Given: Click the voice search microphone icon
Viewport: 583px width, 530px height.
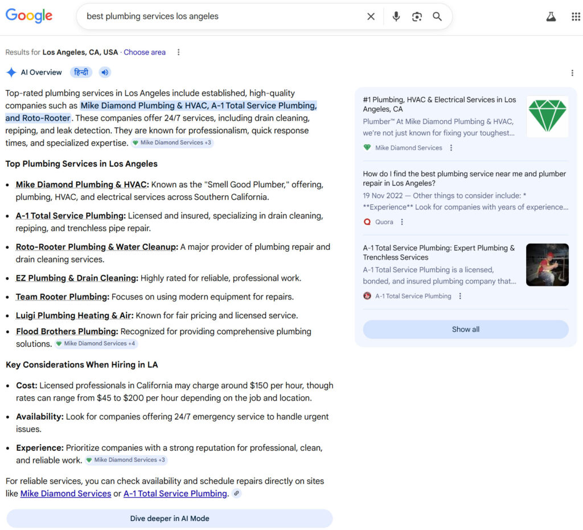Looking at the screenshot, I should point(396,17).
